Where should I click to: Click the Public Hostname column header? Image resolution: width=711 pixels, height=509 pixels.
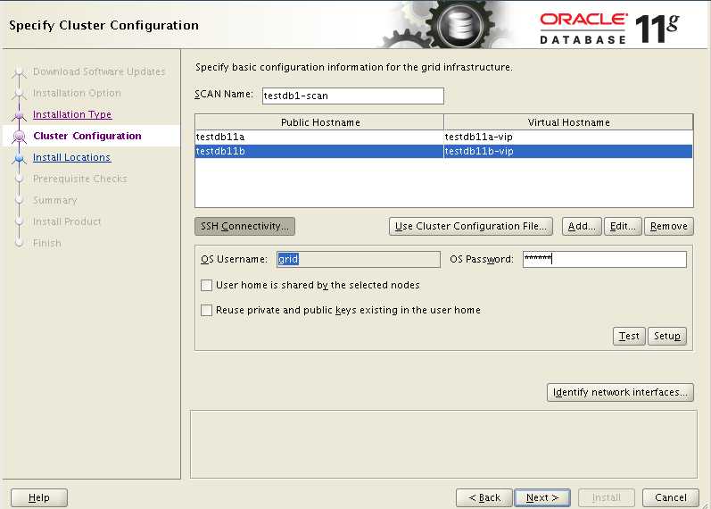click(319, 122)
